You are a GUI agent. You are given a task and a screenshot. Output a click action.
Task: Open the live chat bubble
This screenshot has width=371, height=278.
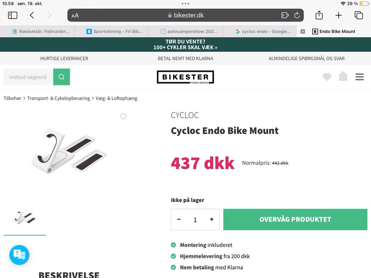(x=19, y=255)
